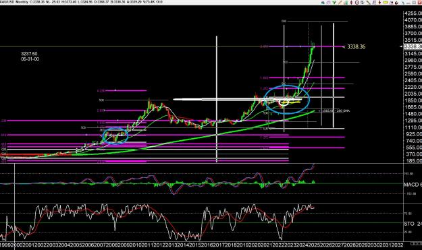
Task: Click the gray monitor-with-arrow icon
Action: [x=363, y=3]
